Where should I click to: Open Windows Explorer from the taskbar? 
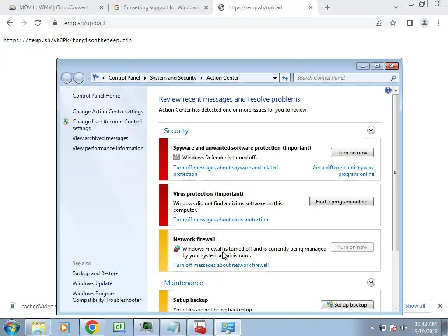38,327
